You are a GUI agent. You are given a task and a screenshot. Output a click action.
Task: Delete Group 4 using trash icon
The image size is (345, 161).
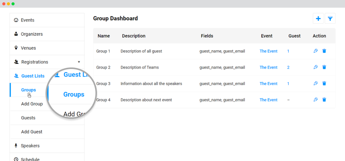324,100
